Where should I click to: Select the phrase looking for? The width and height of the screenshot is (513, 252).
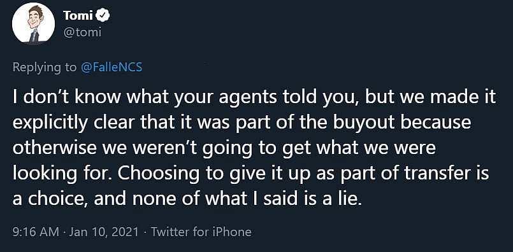[62, 174]
